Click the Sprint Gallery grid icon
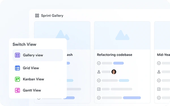Screen dimensions: 170x106 click(37, 16)
